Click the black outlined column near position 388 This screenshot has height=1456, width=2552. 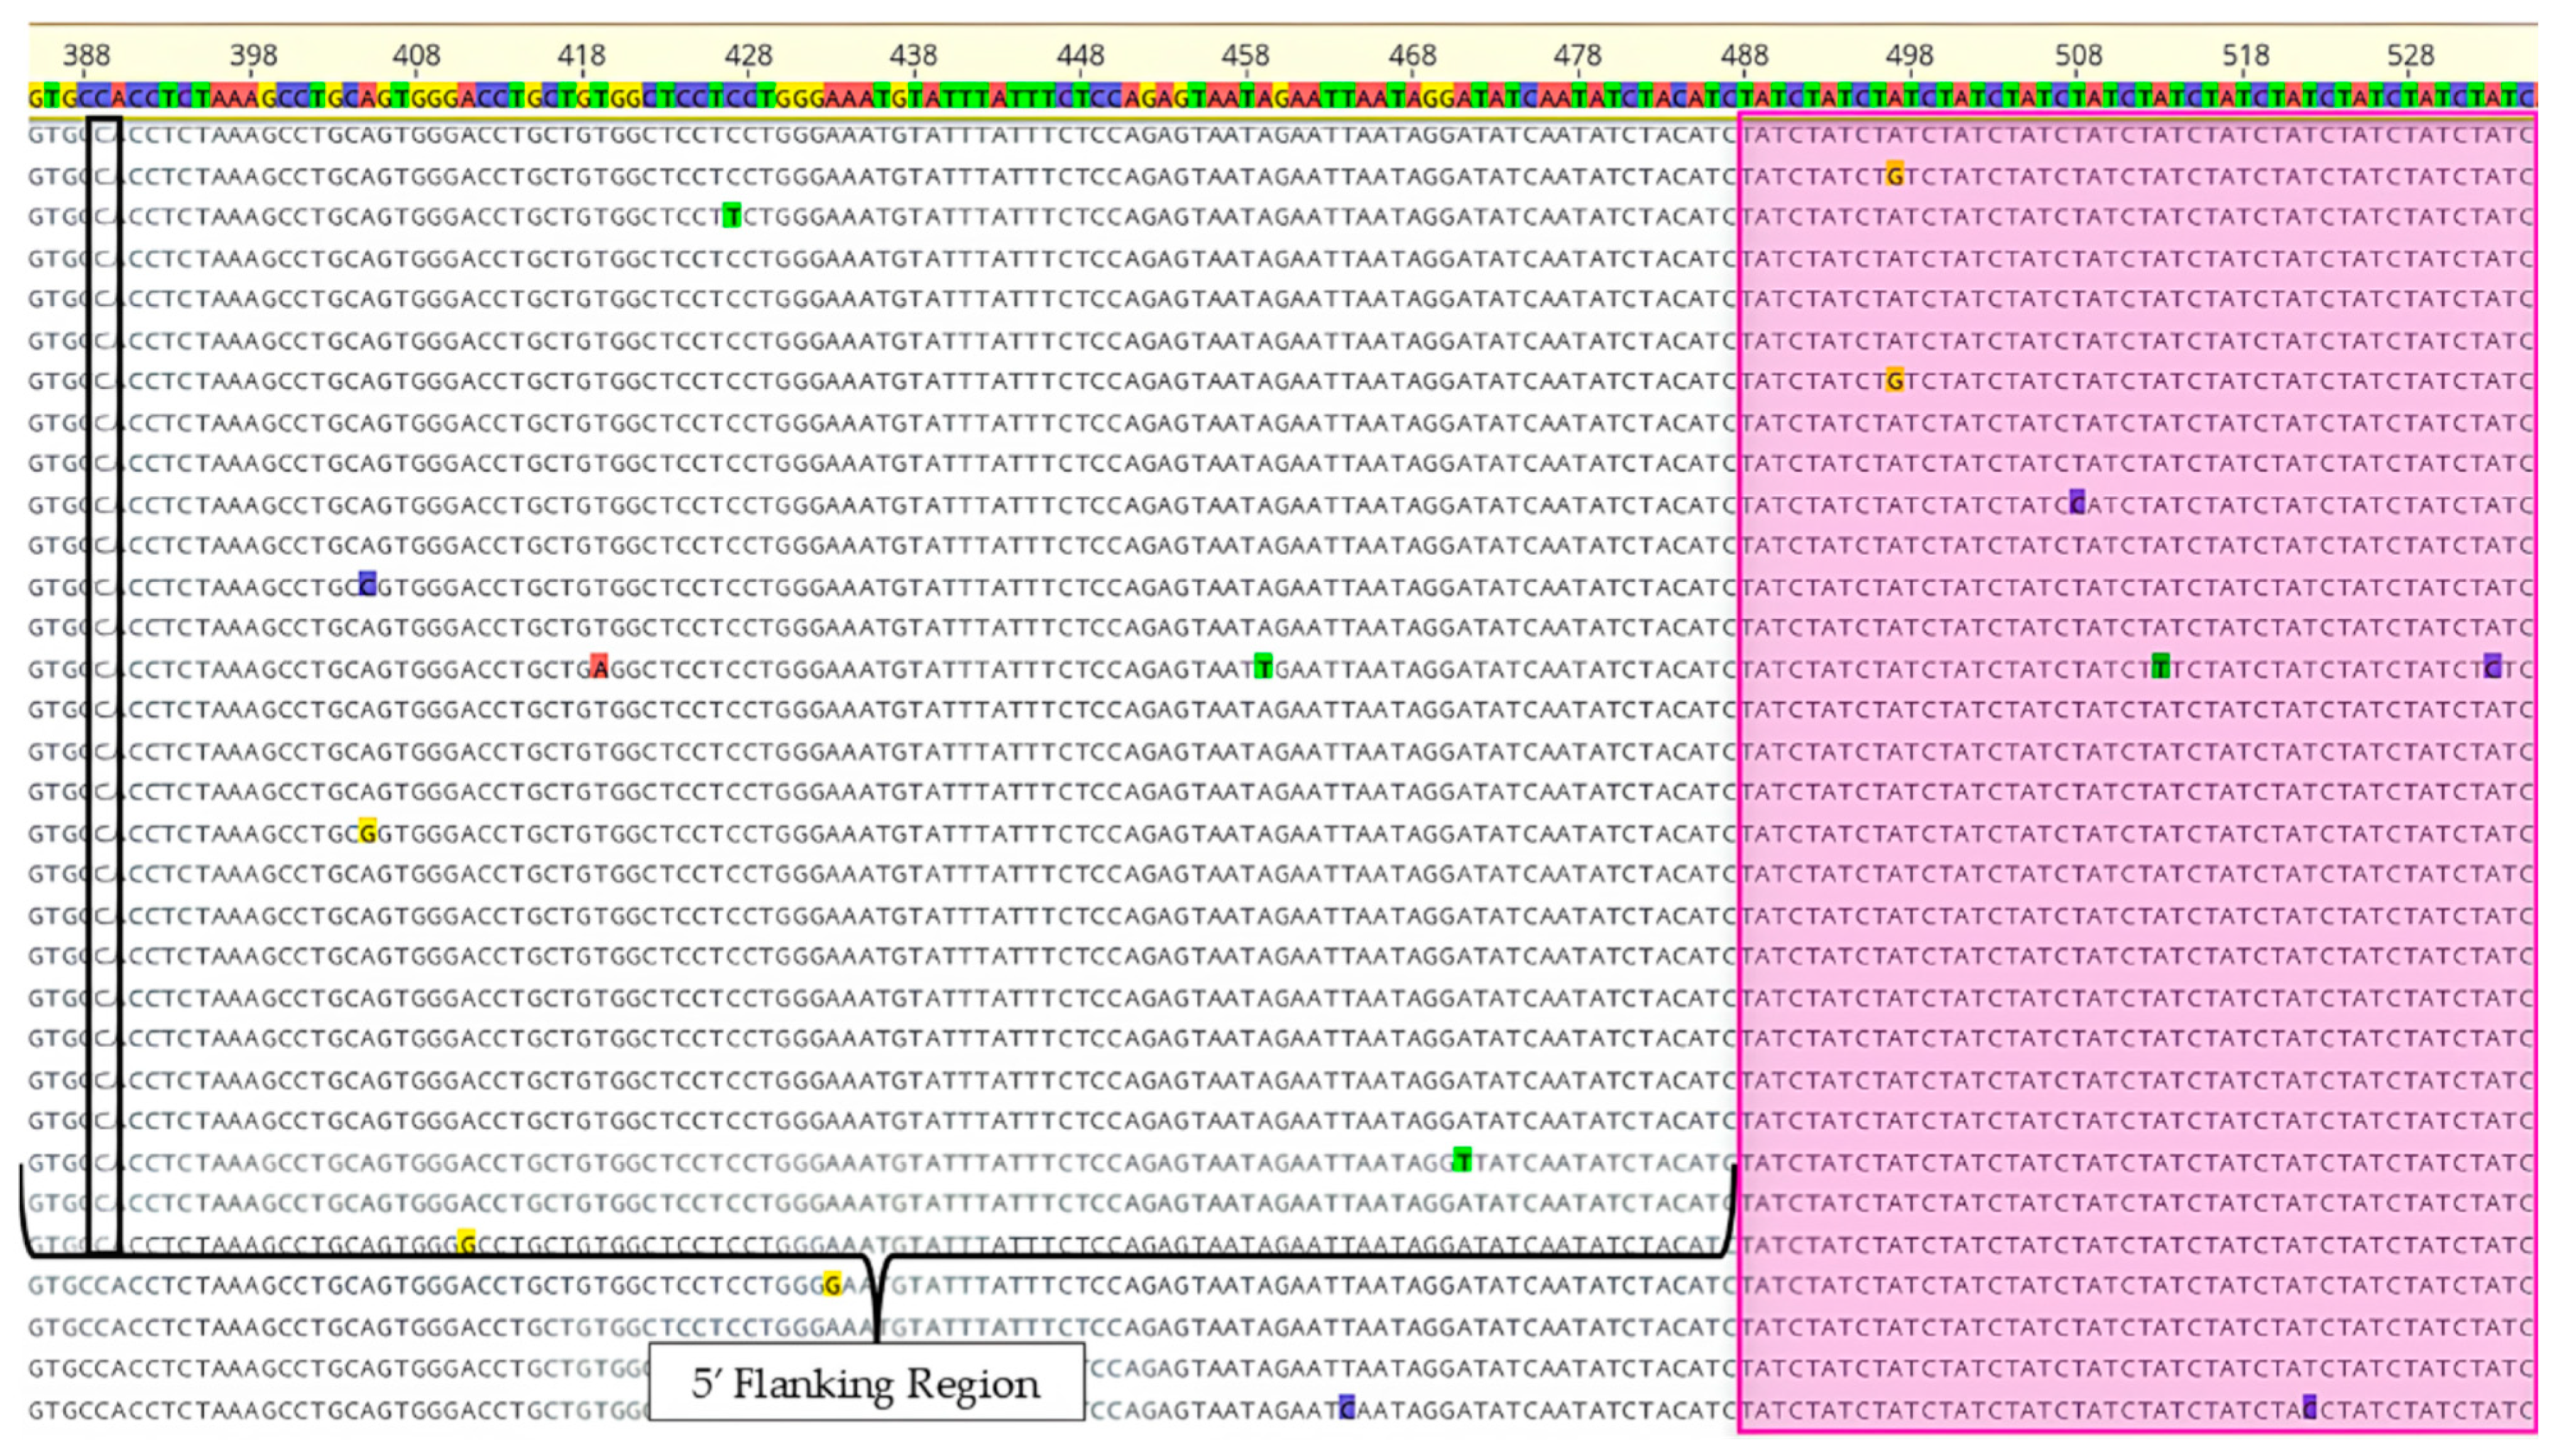point(104,686)
